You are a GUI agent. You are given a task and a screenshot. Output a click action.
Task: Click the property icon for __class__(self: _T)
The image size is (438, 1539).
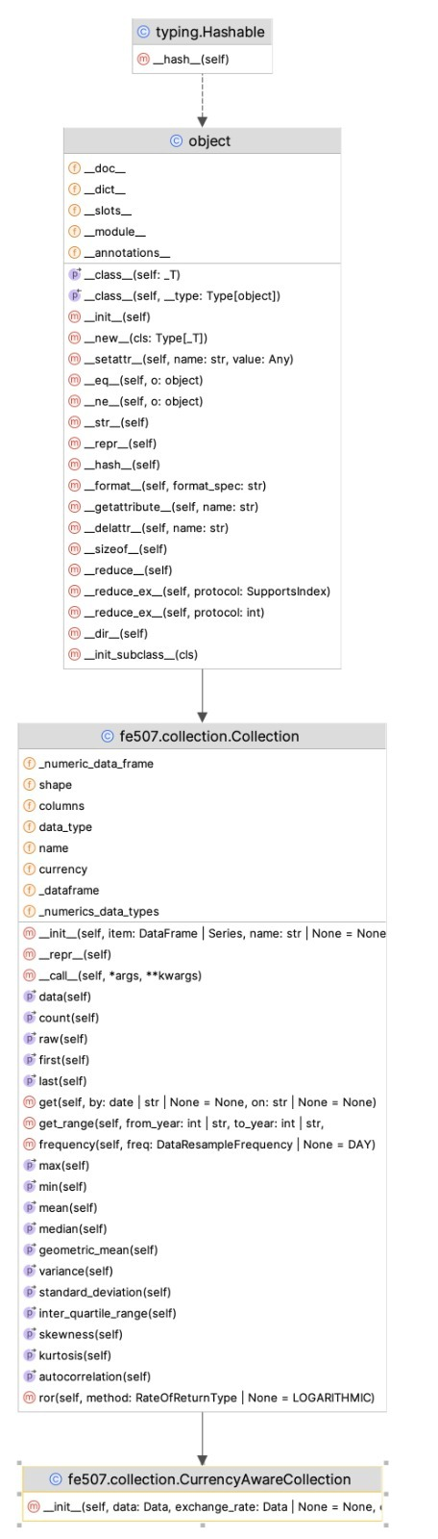74,274
